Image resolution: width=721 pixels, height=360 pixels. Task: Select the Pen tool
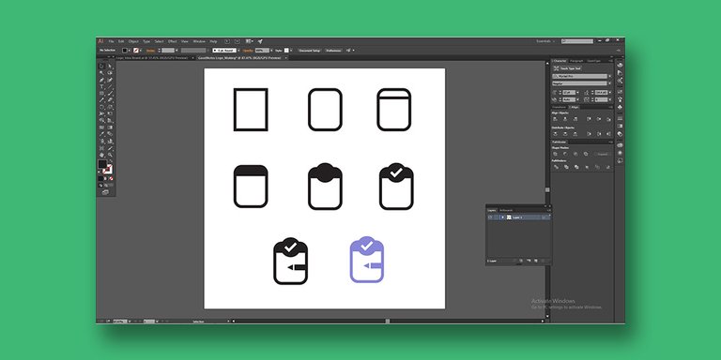pos(101,80)
